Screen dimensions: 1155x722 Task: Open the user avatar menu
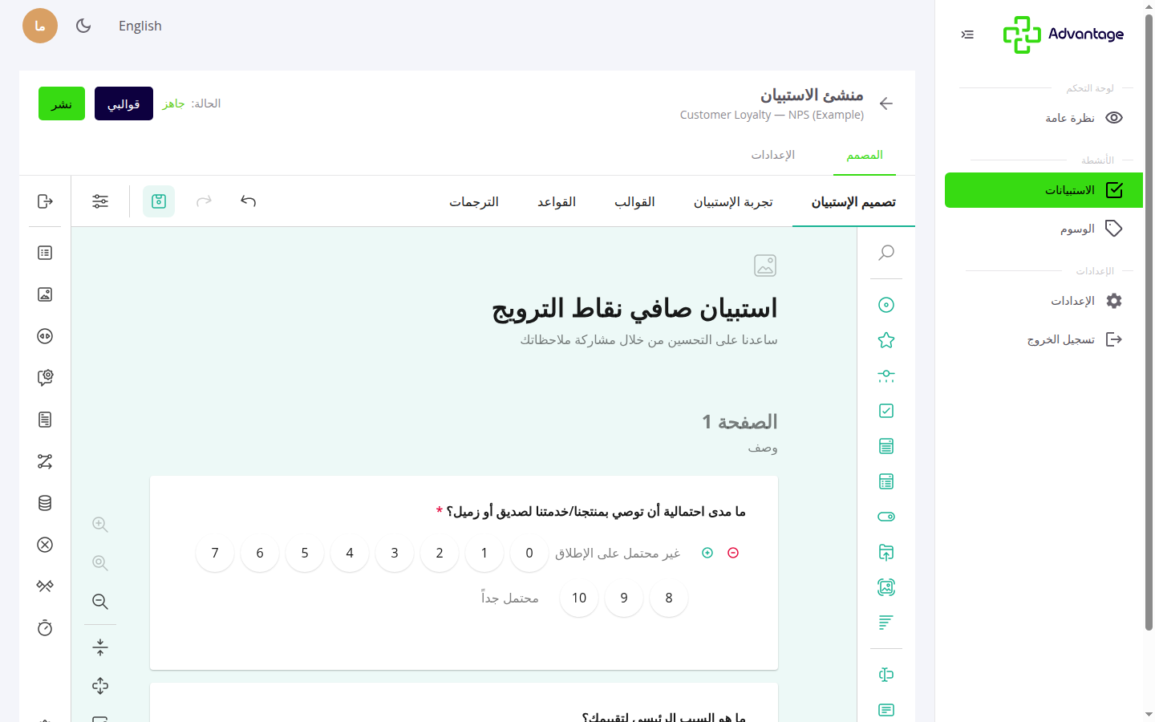coord(40,26)
